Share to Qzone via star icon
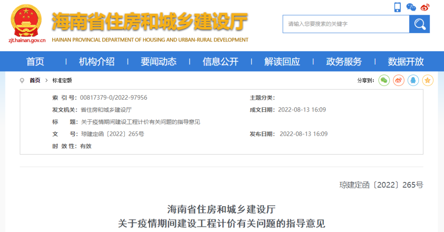 tap(428, 80)
